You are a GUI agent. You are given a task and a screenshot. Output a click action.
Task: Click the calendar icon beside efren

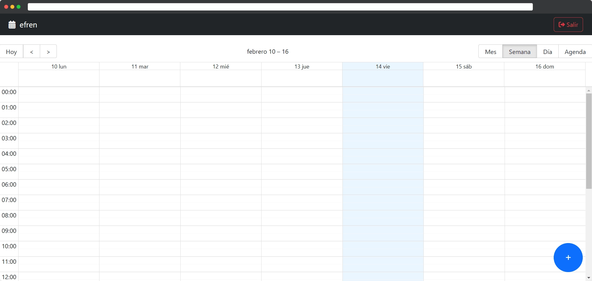[12, 25]
